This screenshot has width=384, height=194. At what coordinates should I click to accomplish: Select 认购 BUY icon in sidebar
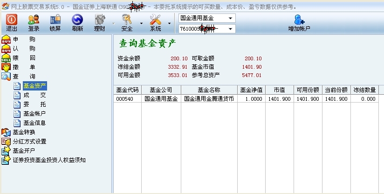click(x=6, y=49)
